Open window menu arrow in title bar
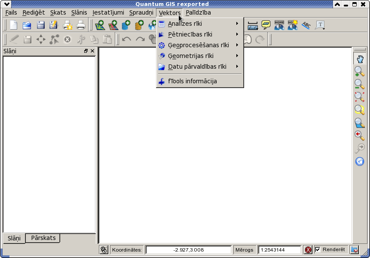The height and width of the screenshot is (258, 370). pyautogui.click(x=6, y=4)
